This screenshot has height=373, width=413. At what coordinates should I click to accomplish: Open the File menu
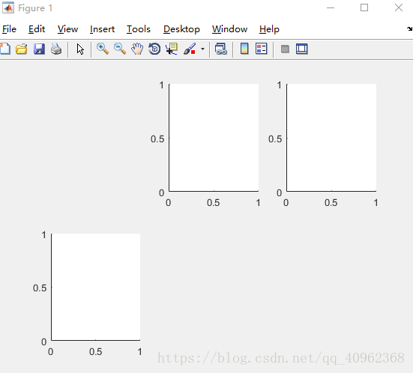[9, 29]
